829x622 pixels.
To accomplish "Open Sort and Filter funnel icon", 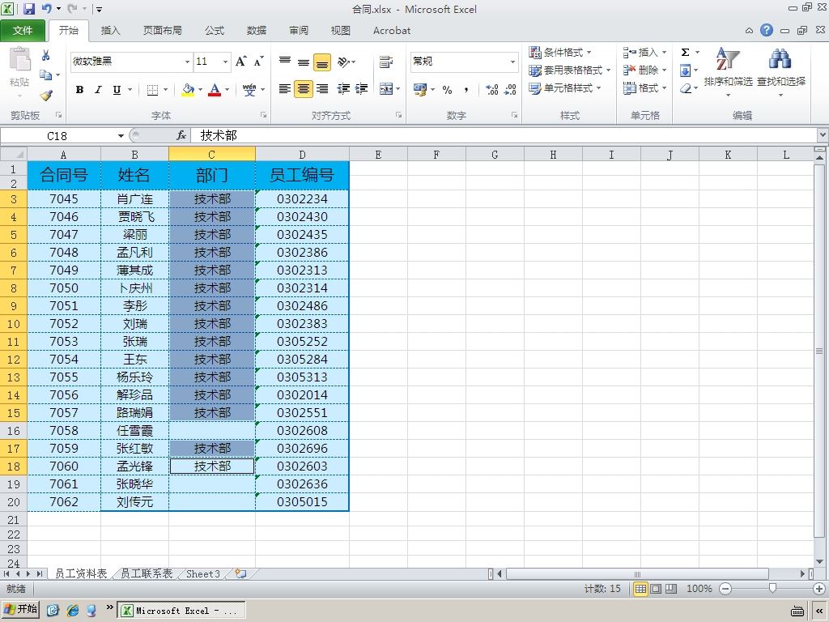I will (x=728, y=59).
